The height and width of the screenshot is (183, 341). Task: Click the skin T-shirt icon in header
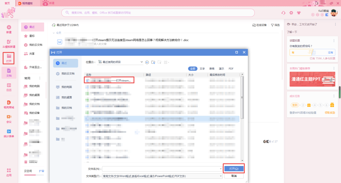(299, 13)
